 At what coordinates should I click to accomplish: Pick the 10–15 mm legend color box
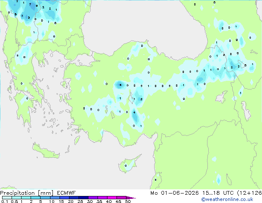[x=55, y=198]
